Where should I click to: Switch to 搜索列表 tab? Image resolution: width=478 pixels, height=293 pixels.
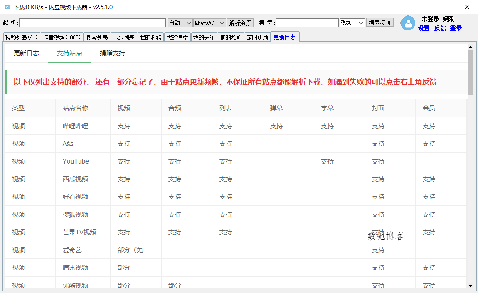tap(97, 37)
